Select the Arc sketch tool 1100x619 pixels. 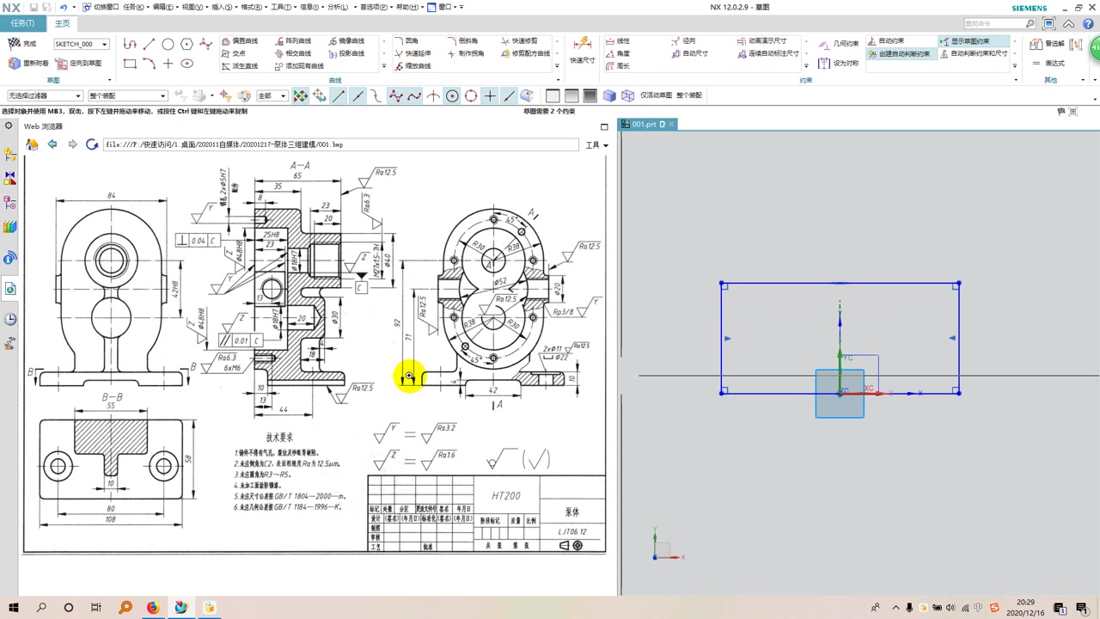[x=149, y=63]
